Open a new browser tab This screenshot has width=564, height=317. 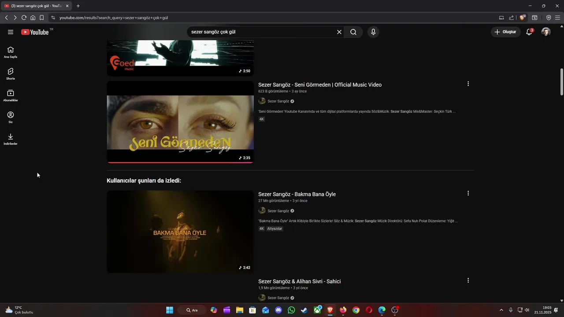pyautogui.click(x=78, y=6)
